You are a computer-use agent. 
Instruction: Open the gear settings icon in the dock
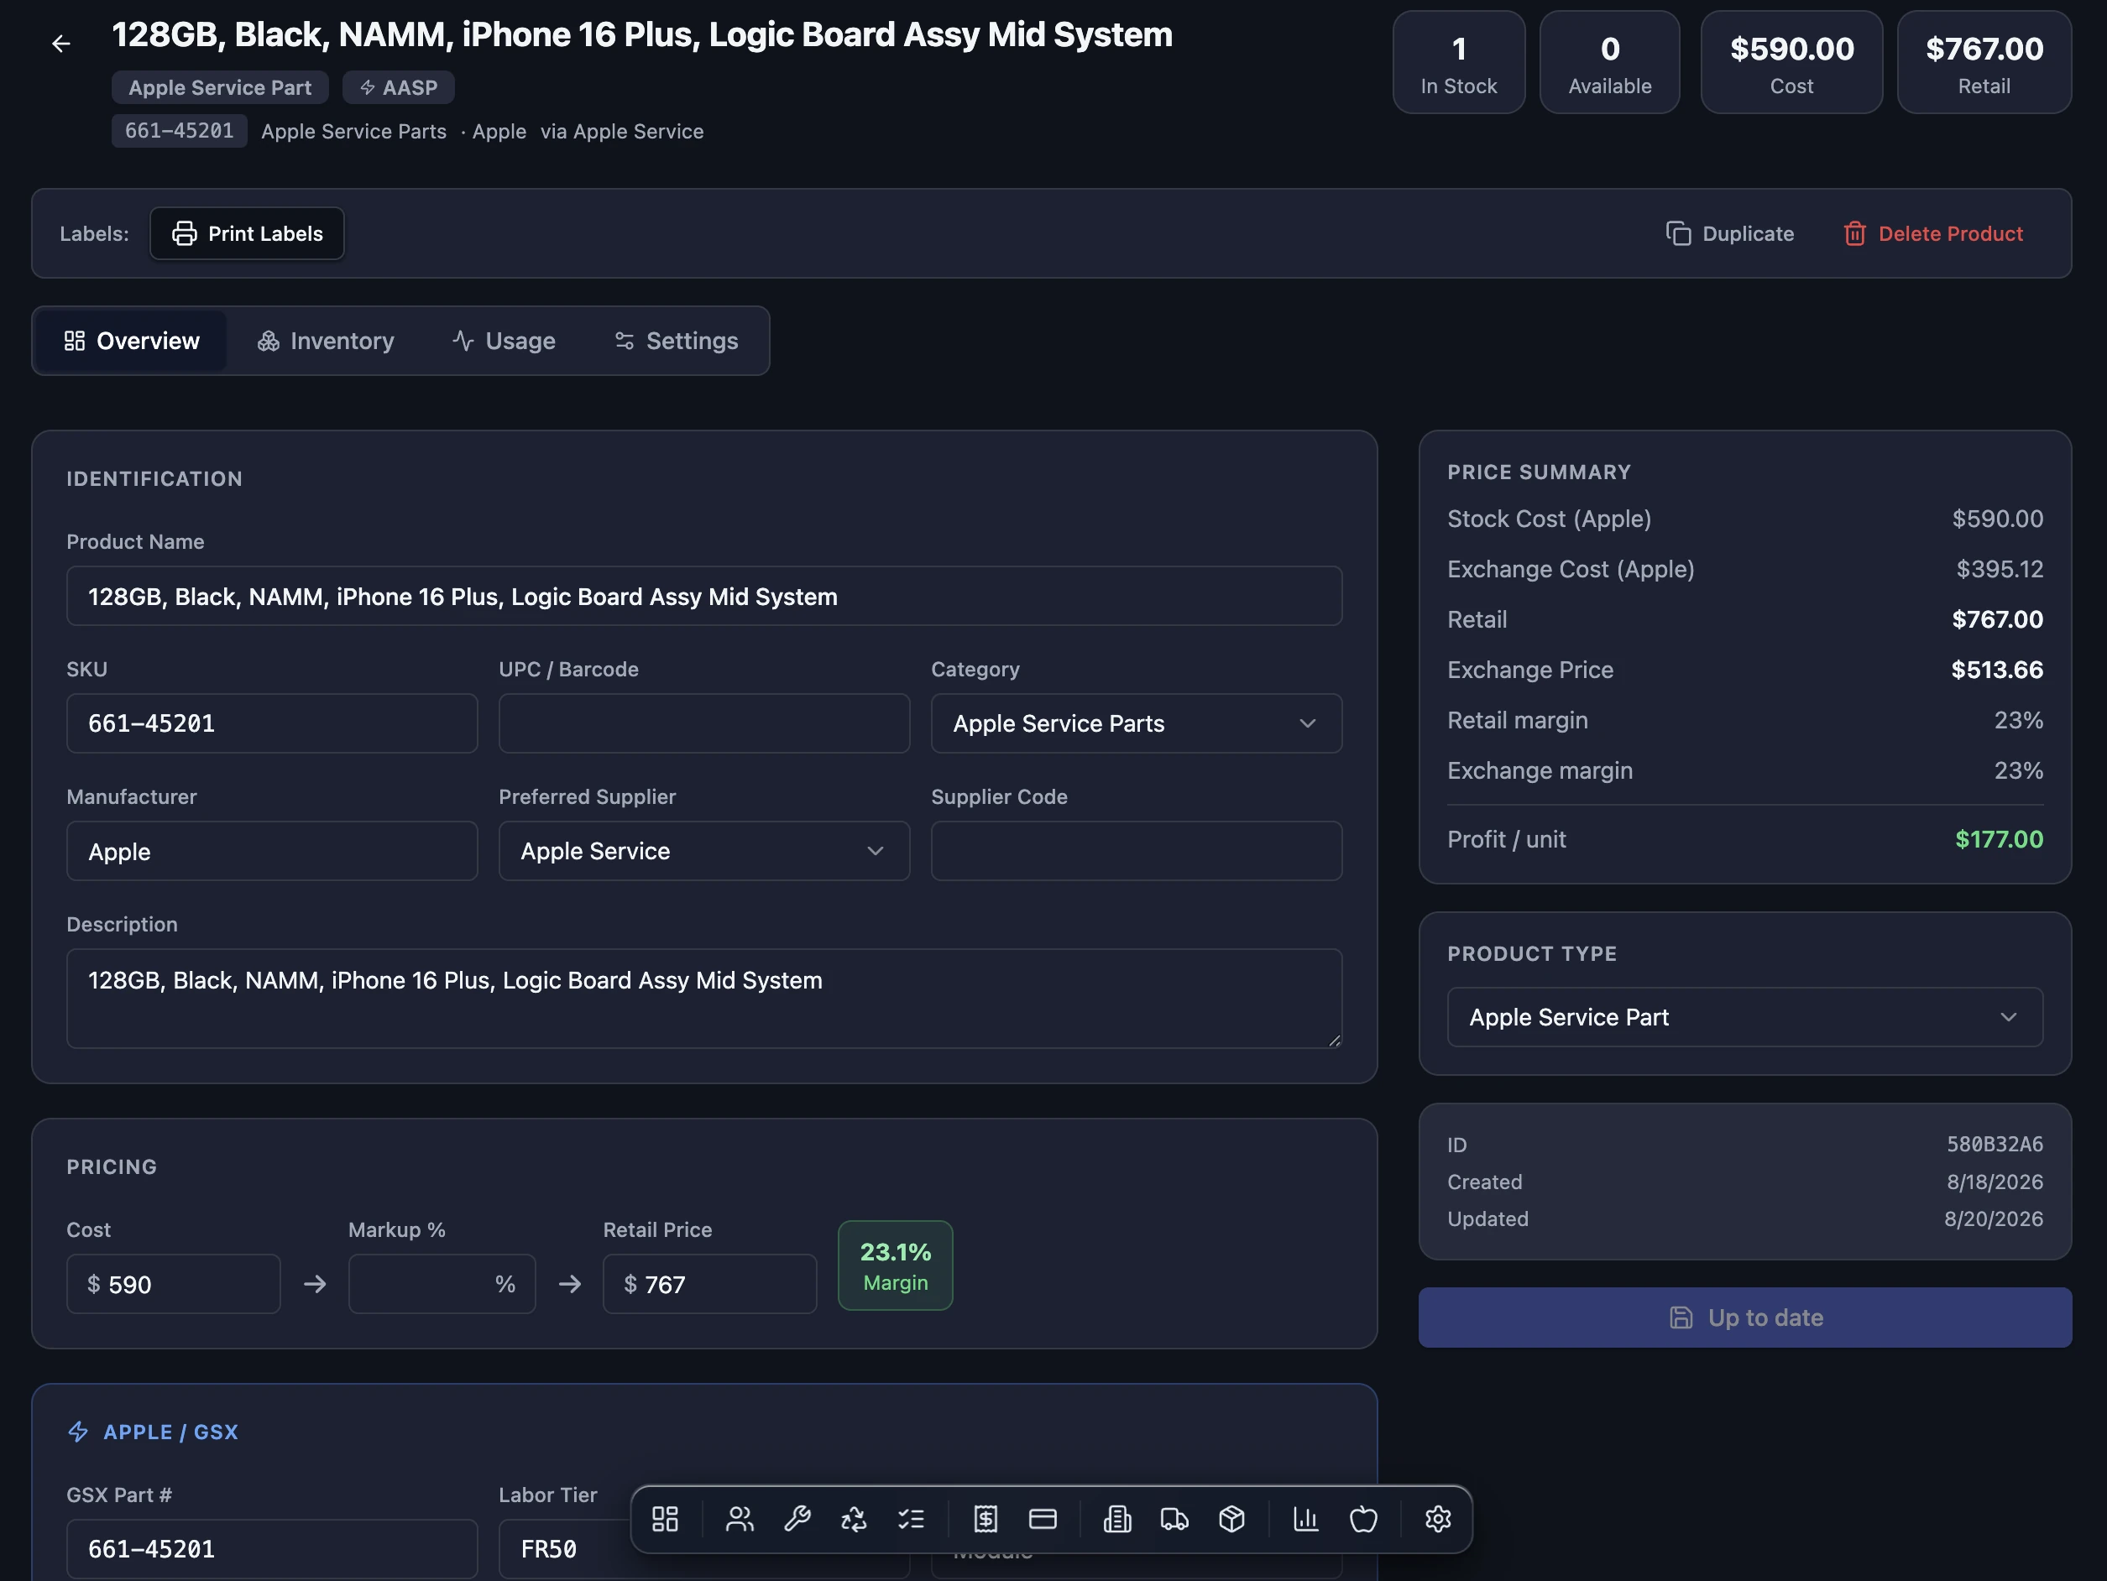[1438, 1519]
